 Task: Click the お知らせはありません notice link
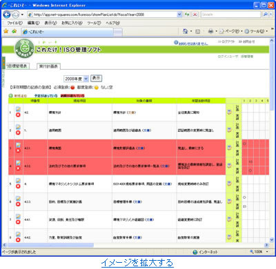(x=193, y=43)
